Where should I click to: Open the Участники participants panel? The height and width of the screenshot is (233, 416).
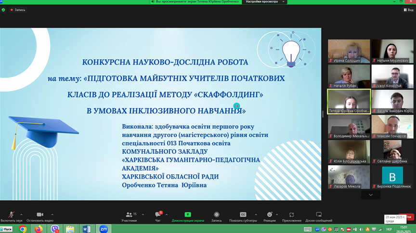tap(129, 217)
